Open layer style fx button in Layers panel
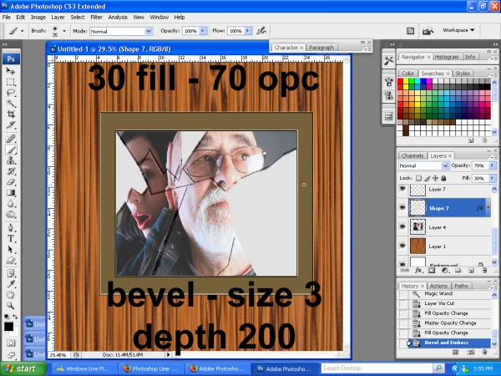Image resolution: width=501 pixels, height=376 pixels. (418, 271)
